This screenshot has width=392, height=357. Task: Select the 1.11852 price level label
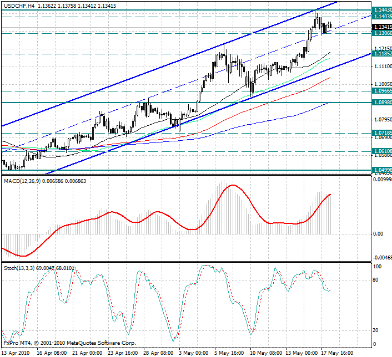click(x=382, y=54)
